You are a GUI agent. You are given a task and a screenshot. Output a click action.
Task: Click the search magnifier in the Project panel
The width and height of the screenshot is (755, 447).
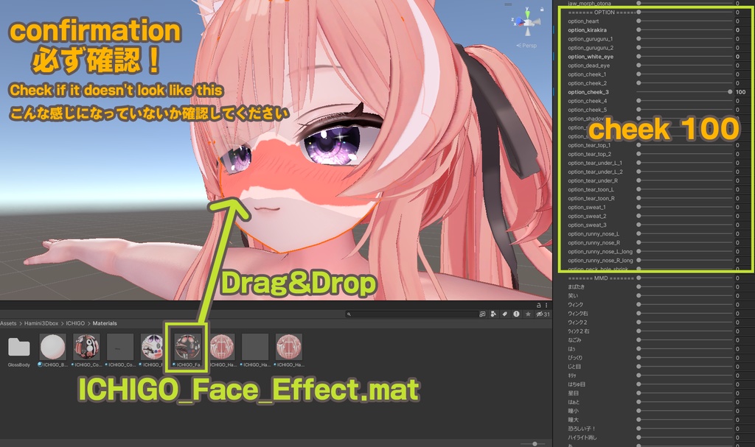pyautogui.click(x=348, y=314)
